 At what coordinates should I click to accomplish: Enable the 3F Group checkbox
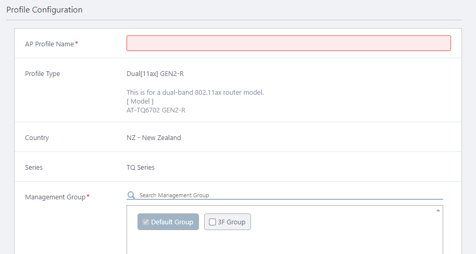coord(212,222)
